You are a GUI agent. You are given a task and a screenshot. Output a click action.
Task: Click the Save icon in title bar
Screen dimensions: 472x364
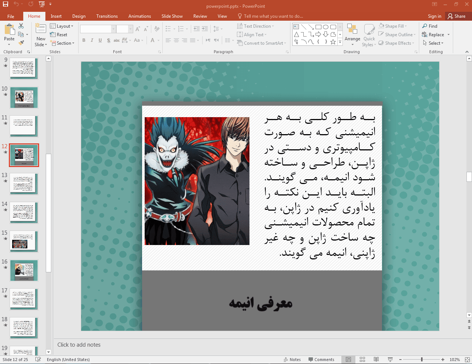point(5,4)
